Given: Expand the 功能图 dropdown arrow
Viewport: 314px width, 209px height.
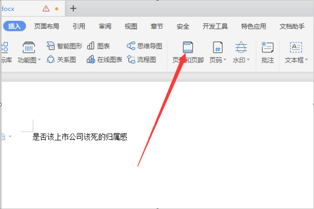Looking at the screenshot, I should point(39,60).
